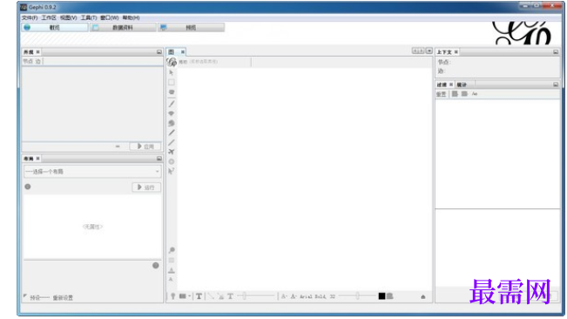
Task: Click the lightbulb background color icon
Action: pyautogui.click(x=172, y=296)
